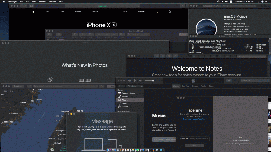
Task: Open the TV link on apple.com
Action: (110, 12)
